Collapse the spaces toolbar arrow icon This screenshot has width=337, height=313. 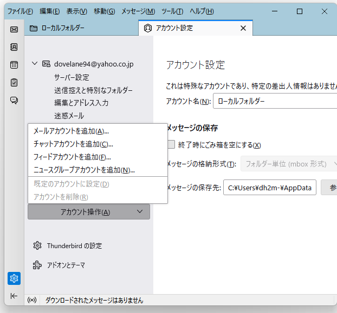(x=14, y=296)
